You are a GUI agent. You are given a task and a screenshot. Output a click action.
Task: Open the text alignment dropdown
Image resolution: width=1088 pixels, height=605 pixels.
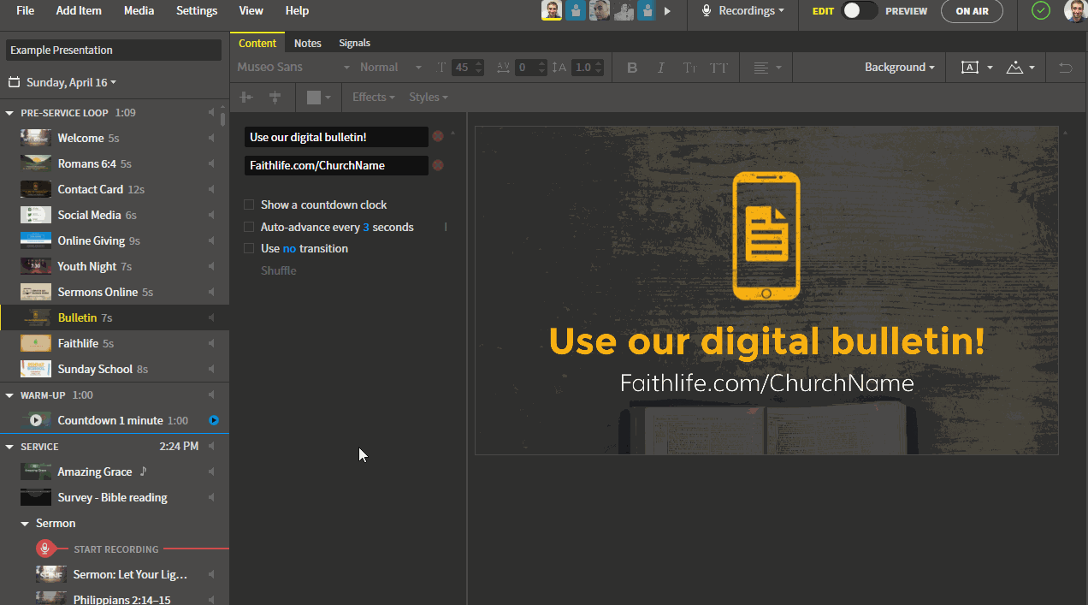pyautogui.click(x=766, y=68)
